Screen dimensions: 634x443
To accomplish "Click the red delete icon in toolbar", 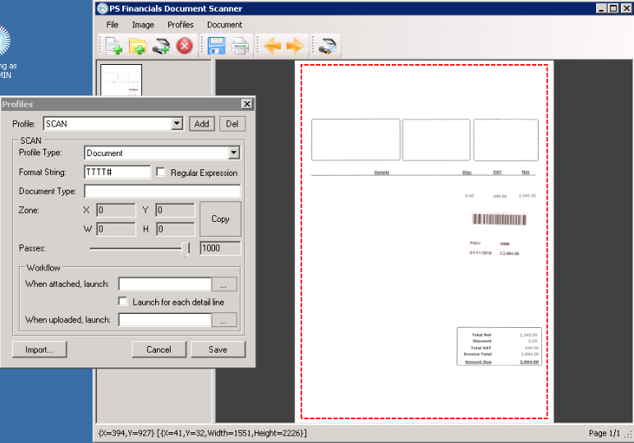I will [x=184, y=46].
